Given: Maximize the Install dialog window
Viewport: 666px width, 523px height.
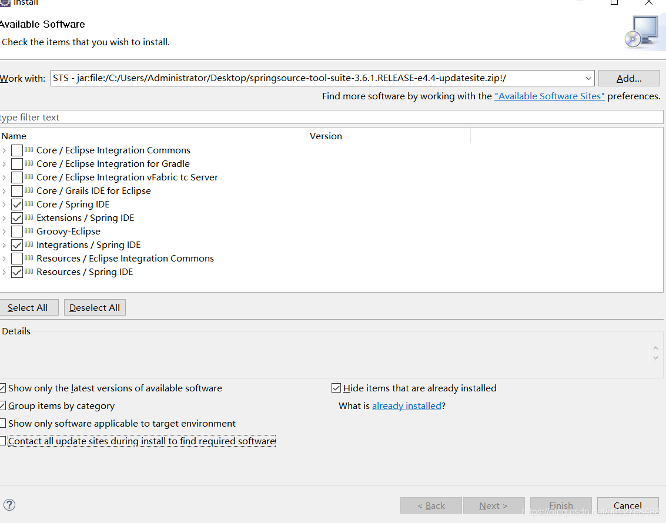Looking at the screenshot, I should pyautogui.click(x=614, y=2).
